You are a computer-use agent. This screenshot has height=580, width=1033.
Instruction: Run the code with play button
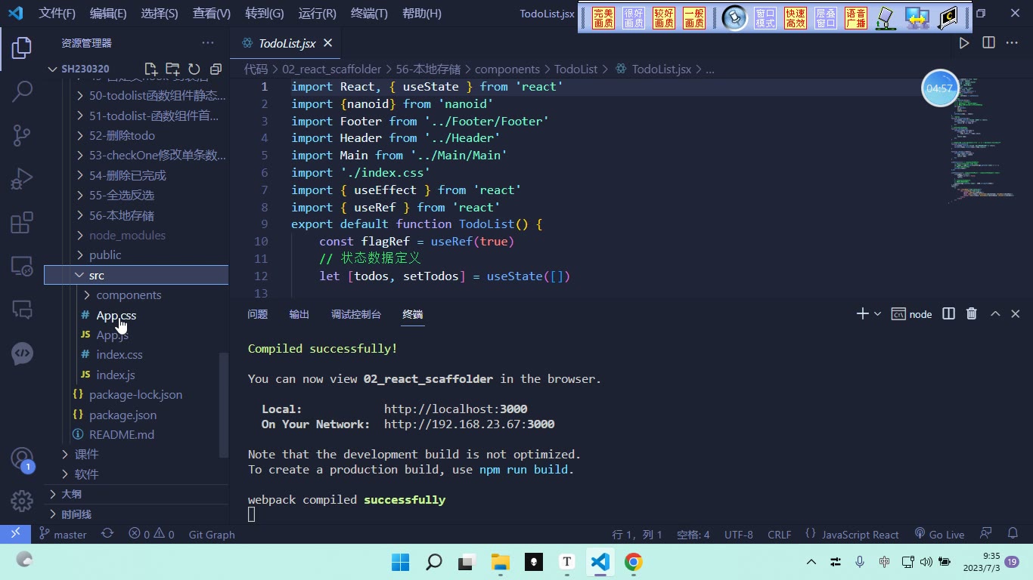click(x=964, y=43)
